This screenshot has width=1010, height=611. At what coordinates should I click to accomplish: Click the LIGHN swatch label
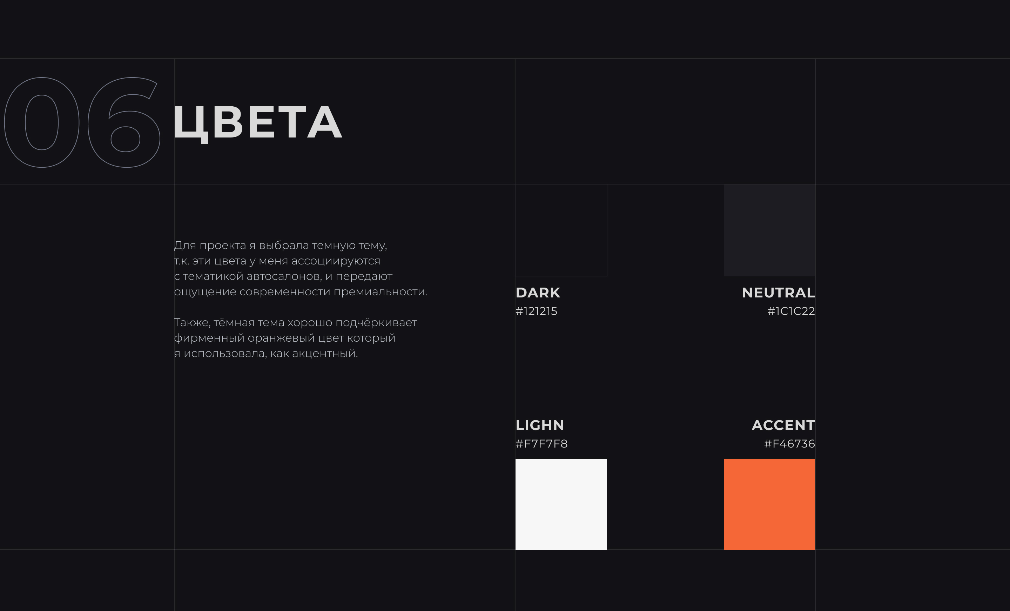point(539,425)
